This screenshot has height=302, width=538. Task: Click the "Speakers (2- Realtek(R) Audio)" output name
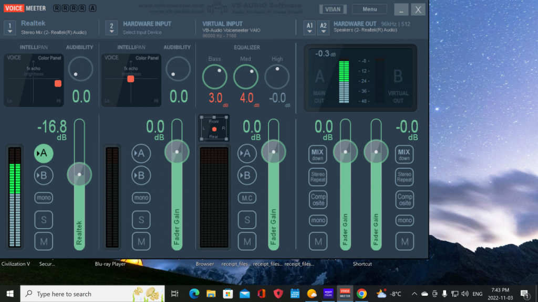(x=366, y=30)
